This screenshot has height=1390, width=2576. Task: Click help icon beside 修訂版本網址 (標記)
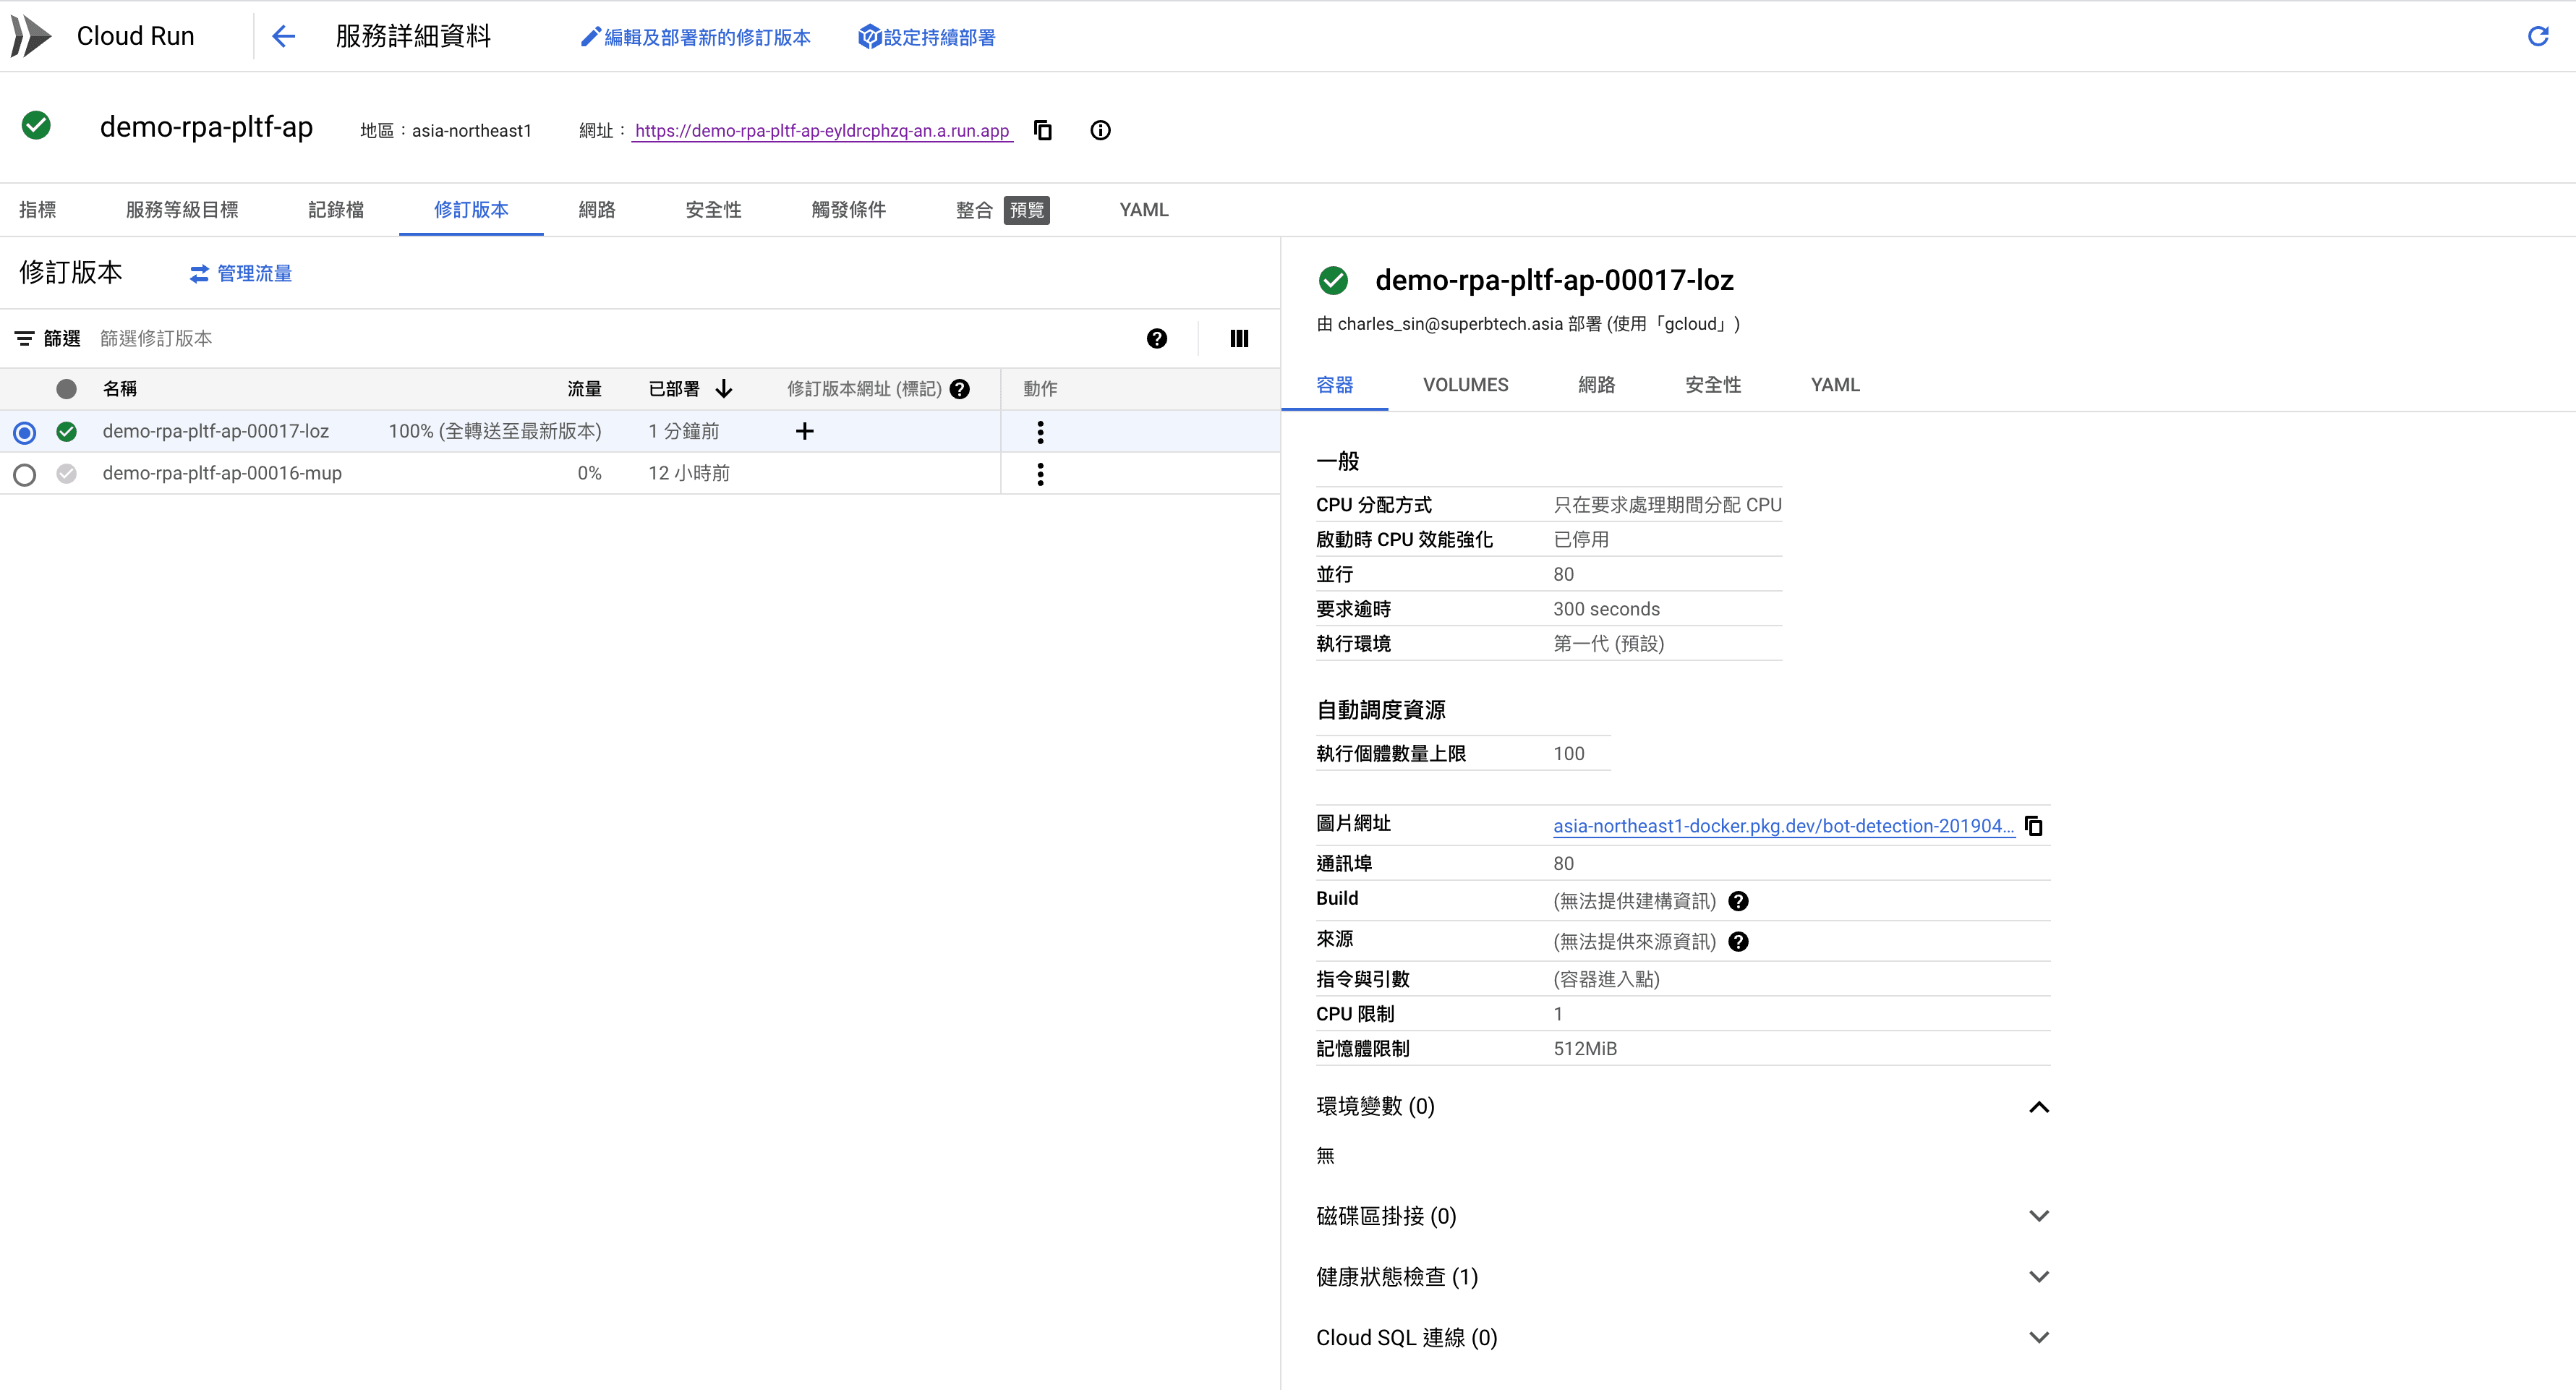click(x=960, y=389)
